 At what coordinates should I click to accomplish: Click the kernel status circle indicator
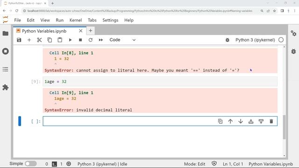[x=281, y=40]
